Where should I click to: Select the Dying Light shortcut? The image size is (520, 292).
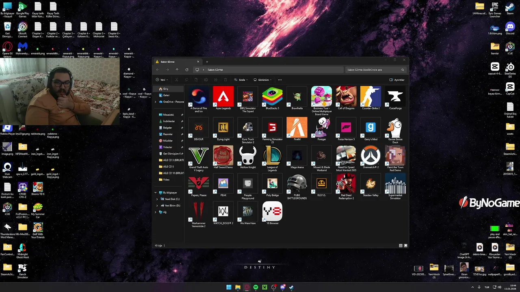coord(223,129)
